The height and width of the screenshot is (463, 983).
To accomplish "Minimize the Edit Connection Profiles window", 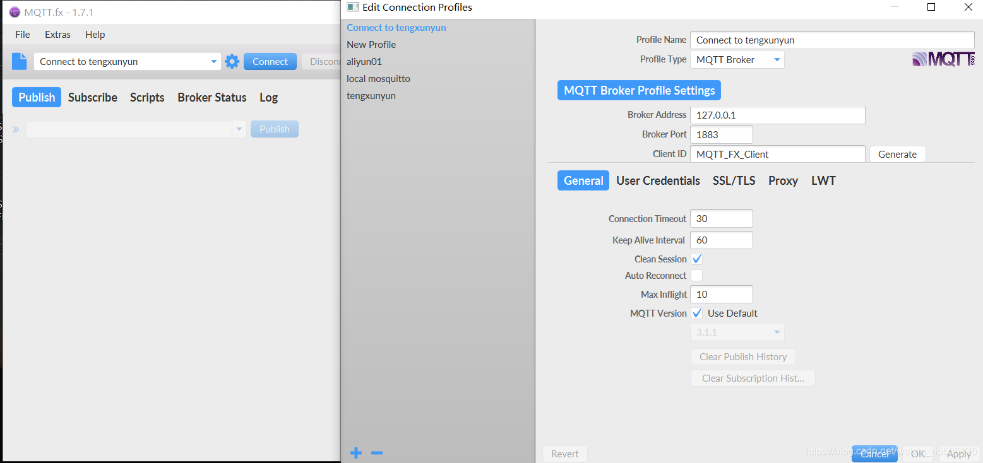I will (x=895, y=7).
